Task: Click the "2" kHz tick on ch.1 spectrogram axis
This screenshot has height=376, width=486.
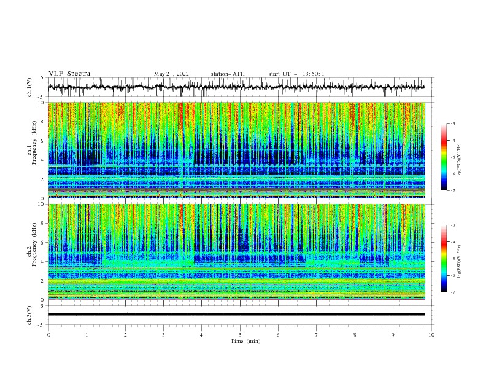Action: 43,179
